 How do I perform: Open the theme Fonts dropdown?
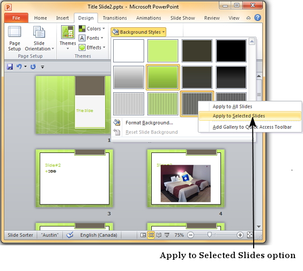91,38
